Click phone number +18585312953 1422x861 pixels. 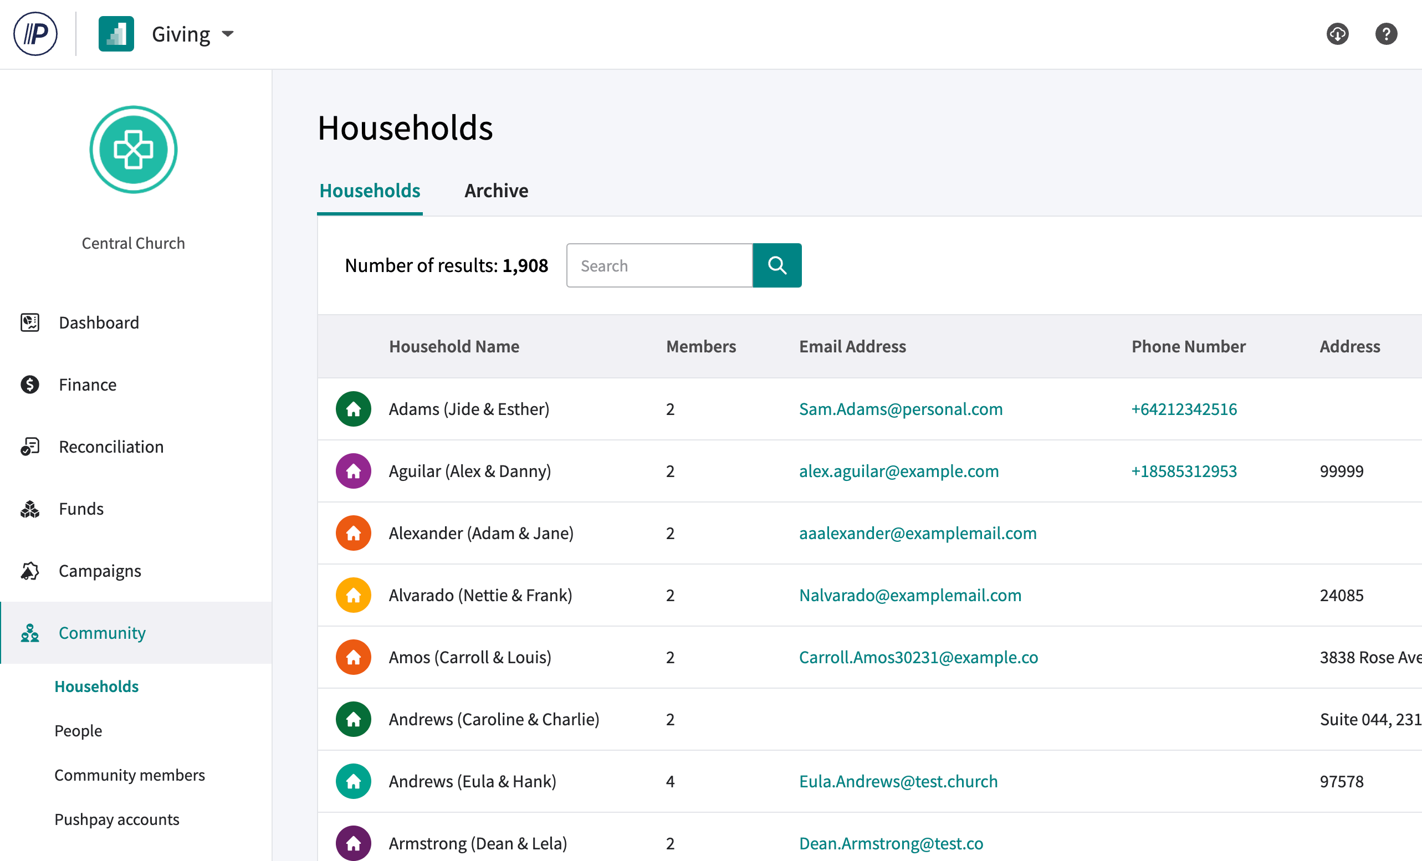coord(1183,471)
